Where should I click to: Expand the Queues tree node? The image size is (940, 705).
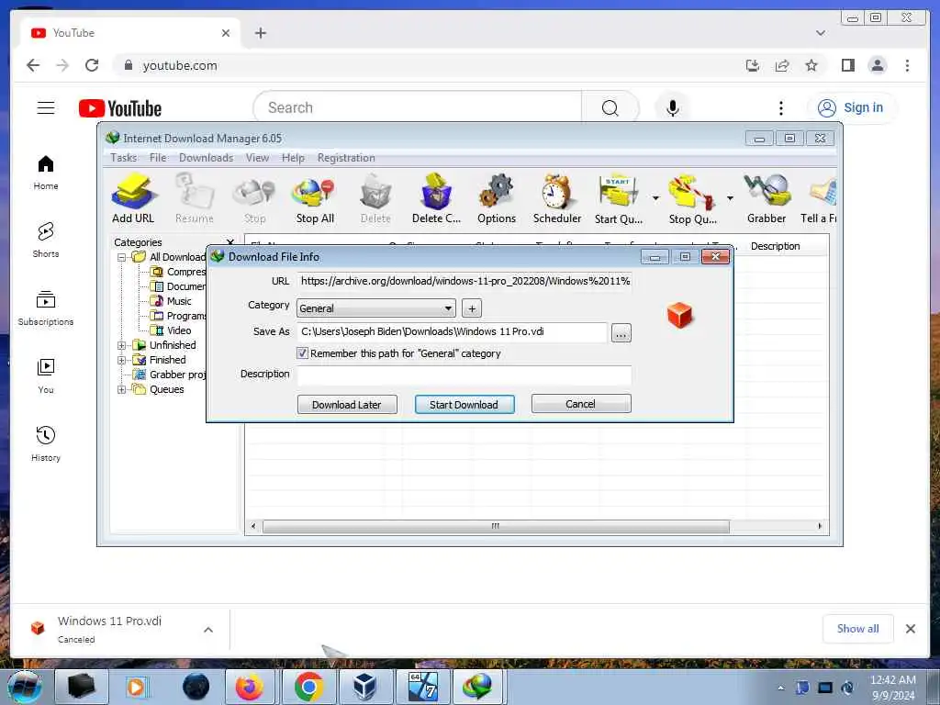pos(122,389)
